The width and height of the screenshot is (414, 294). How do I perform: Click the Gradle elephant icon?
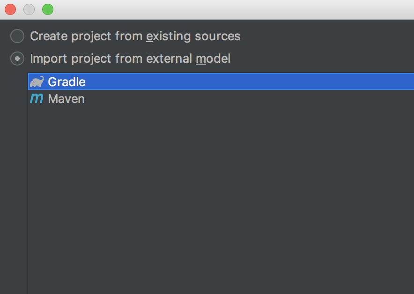(37, 82)
